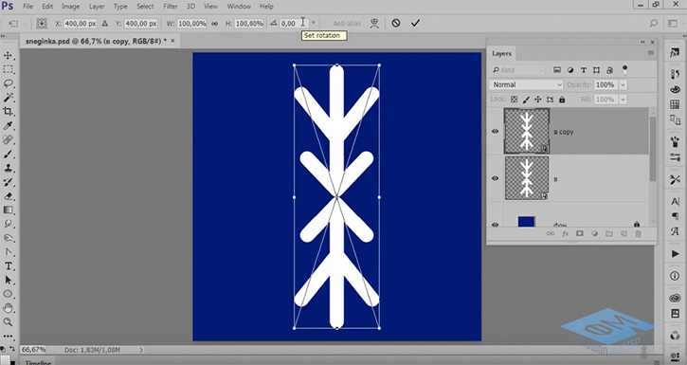
Task: Toggle relative positioning triangle between X and Y
Action: pos(105,23)
